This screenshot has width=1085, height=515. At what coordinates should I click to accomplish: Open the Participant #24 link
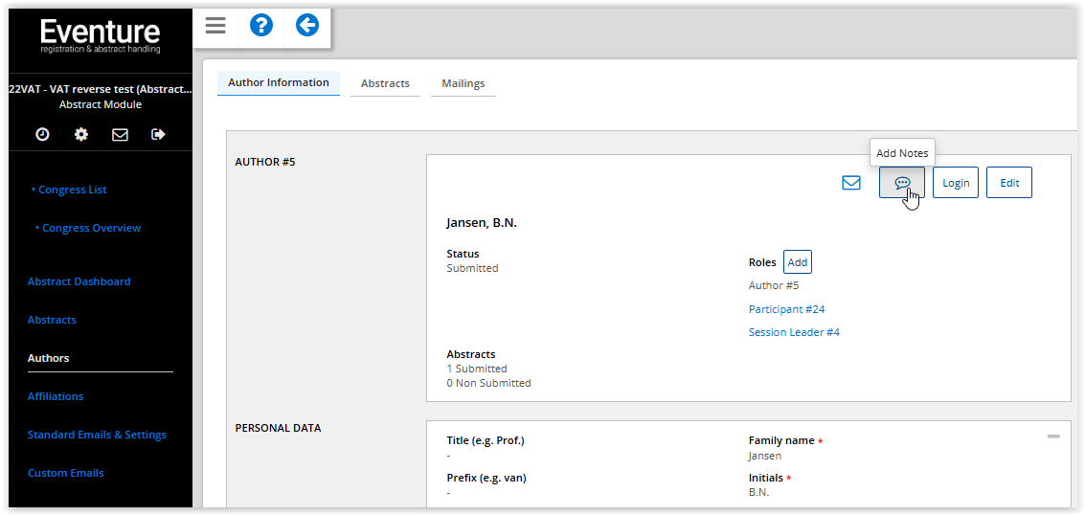point(786,309)
